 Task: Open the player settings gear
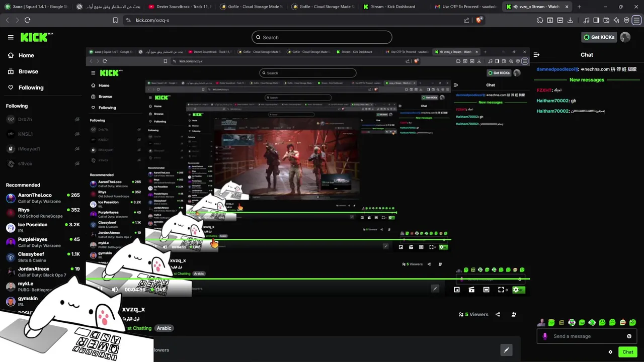516,290
